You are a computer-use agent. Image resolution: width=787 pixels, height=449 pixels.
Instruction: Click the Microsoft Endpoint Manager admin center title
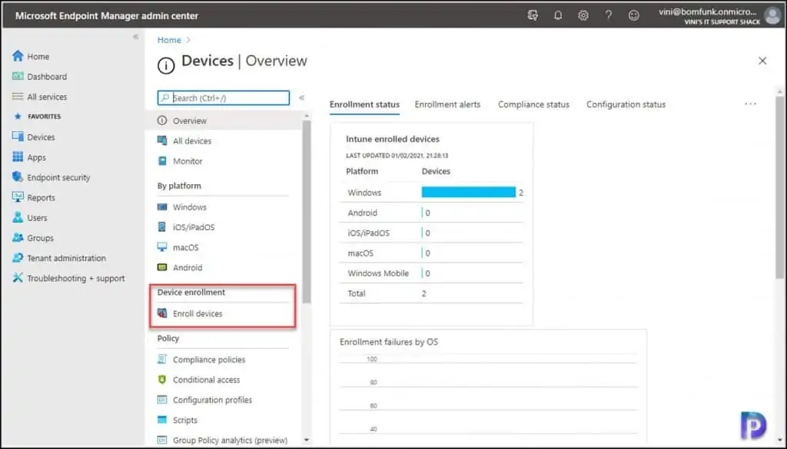(x=107, y=15)
